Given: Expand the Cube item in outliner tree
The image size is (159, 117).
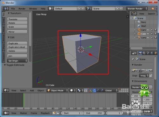Looking at the screenshot, I should [135, 34].
